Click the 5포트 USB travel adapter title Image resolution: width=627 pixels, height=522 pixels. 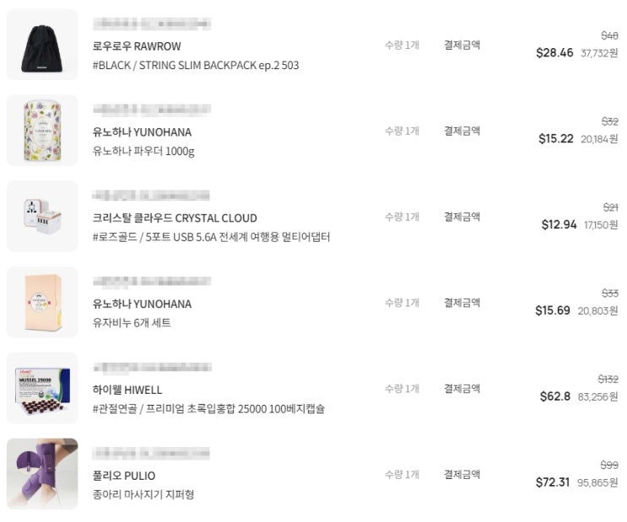[211, 238]
